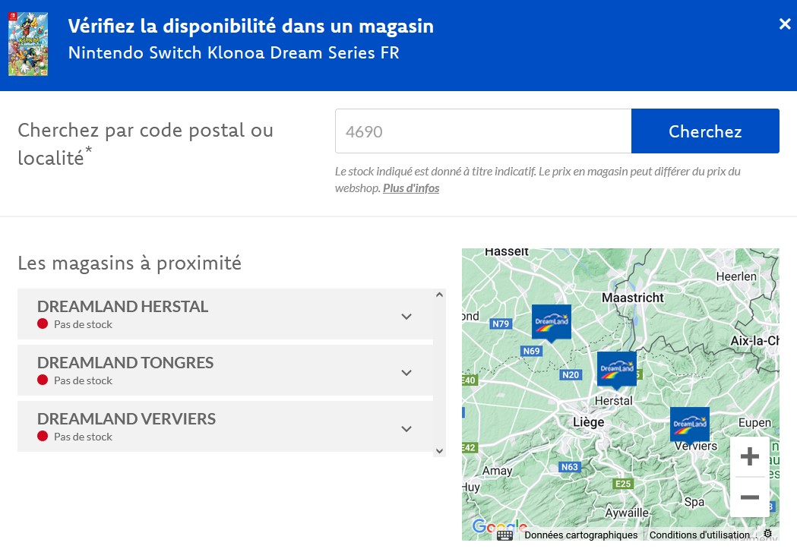This screenshot has height=549, width=797.
Task: Select the DREAMLAND VERVIERS store name
Action: click(126, 419)
